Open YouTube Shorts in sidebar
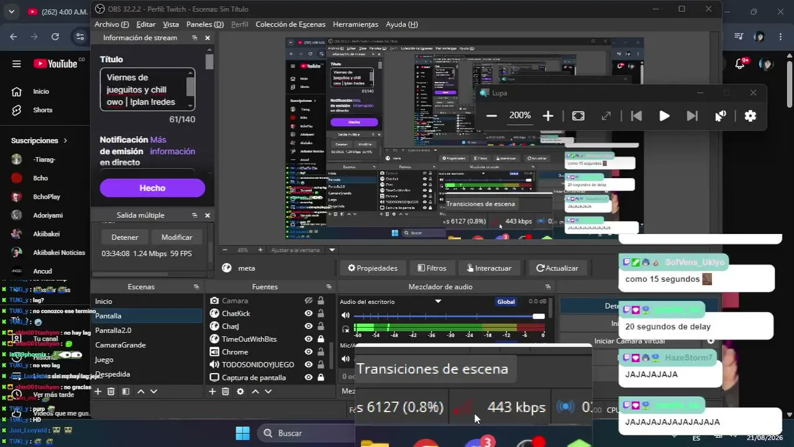Viewport: 794px width, 447px height. 42,110
